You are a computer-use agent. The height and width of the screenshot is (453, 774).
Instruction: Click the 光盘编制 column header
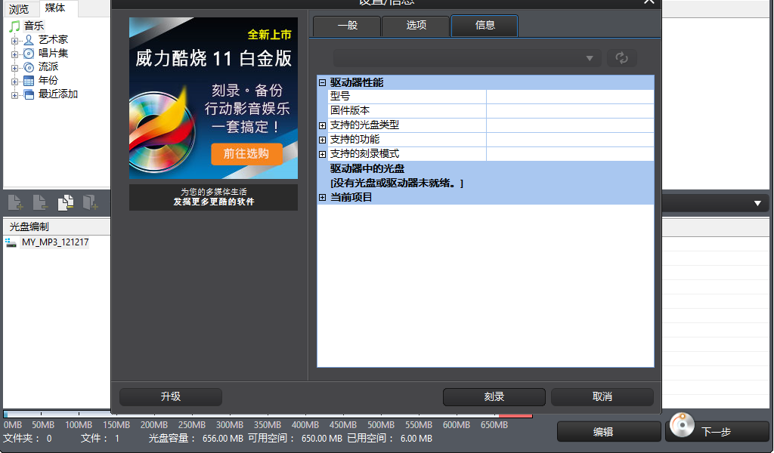57,226
